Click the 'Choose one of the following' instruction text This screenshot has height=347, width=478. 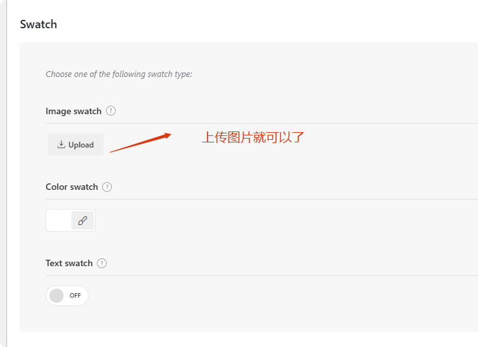119,74
